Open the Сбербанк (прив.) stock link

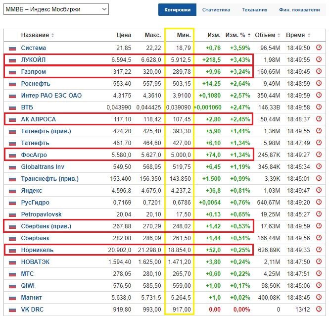click(46, 226)
